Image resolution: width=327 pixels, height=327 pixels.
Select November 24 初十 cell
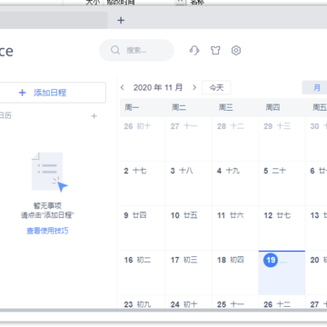coord(189,302)
